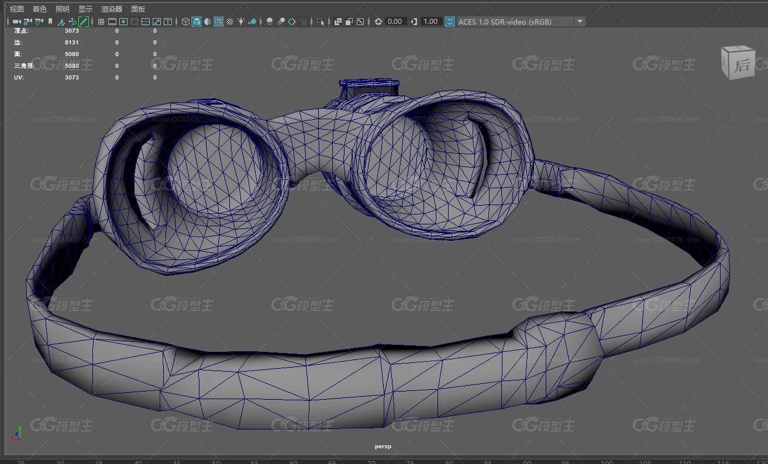Open the 显示 menu

(85, 9)
